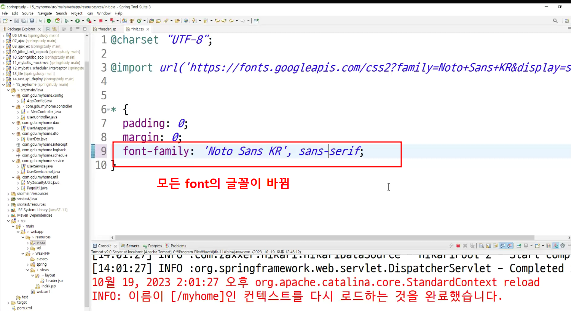
Task: Toggle Word Wrap in Console toolbar
Action: point(496,246)
